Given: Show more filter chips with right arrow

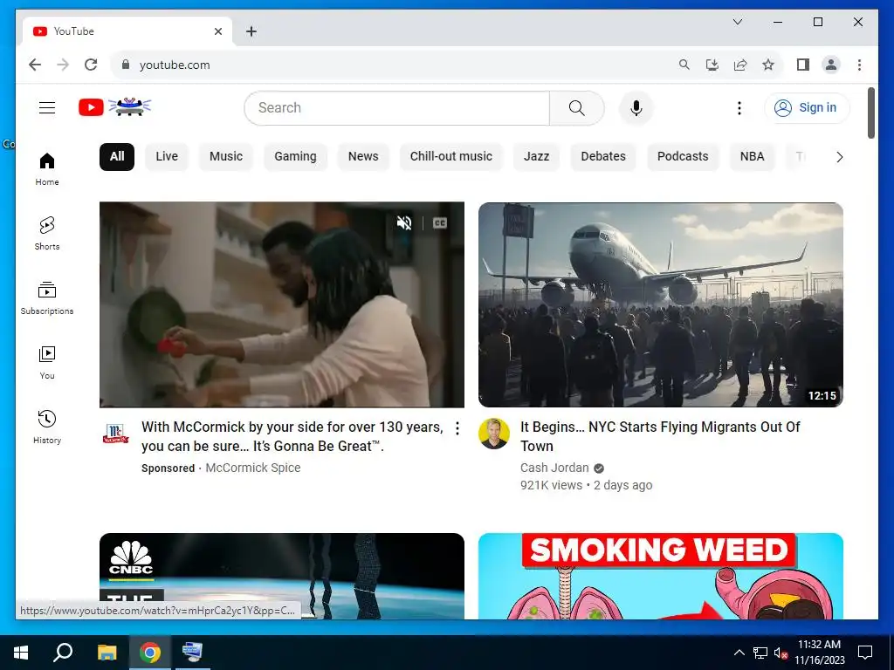Looking at the screenshot, I should tap(839, 157).
